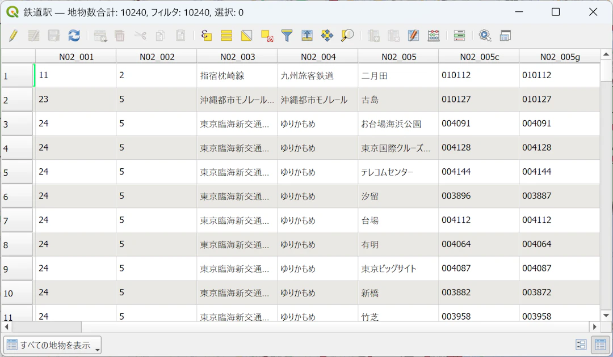Click the cell 003896

(x=478, y=196)
